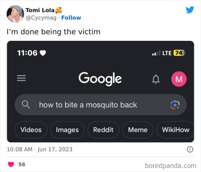The height and width of the screenshot is (172, 201).
Task: Choose the Meme filter chip
Action: tap(138, 130)
